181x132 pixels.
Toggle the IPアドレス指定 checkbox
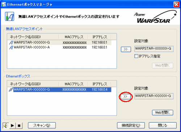pyautogui.click(x=136, y=56)
